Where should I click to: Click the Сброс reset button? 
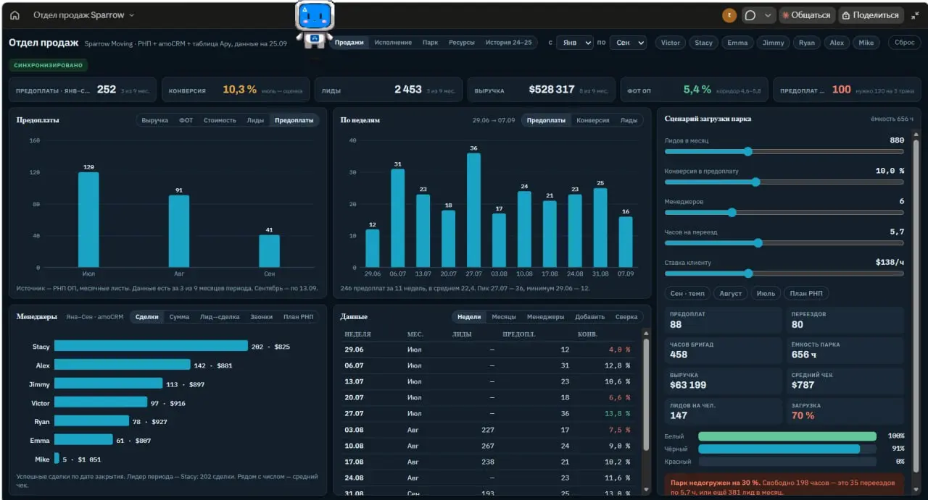905,43
